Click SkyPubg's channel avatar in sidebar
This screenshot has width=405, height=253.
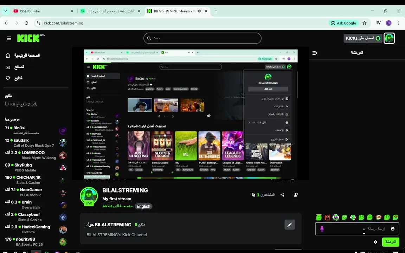tap(63, 168)
